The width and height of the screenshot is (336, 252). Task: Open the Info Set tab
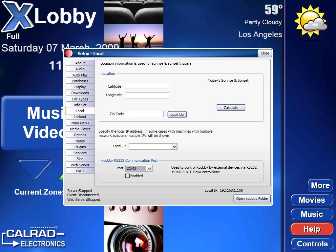[80, 105]
